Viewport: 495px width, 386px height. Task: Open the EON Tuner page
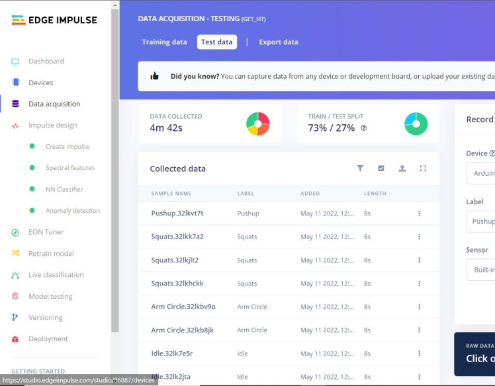click(x=46, y=232)
